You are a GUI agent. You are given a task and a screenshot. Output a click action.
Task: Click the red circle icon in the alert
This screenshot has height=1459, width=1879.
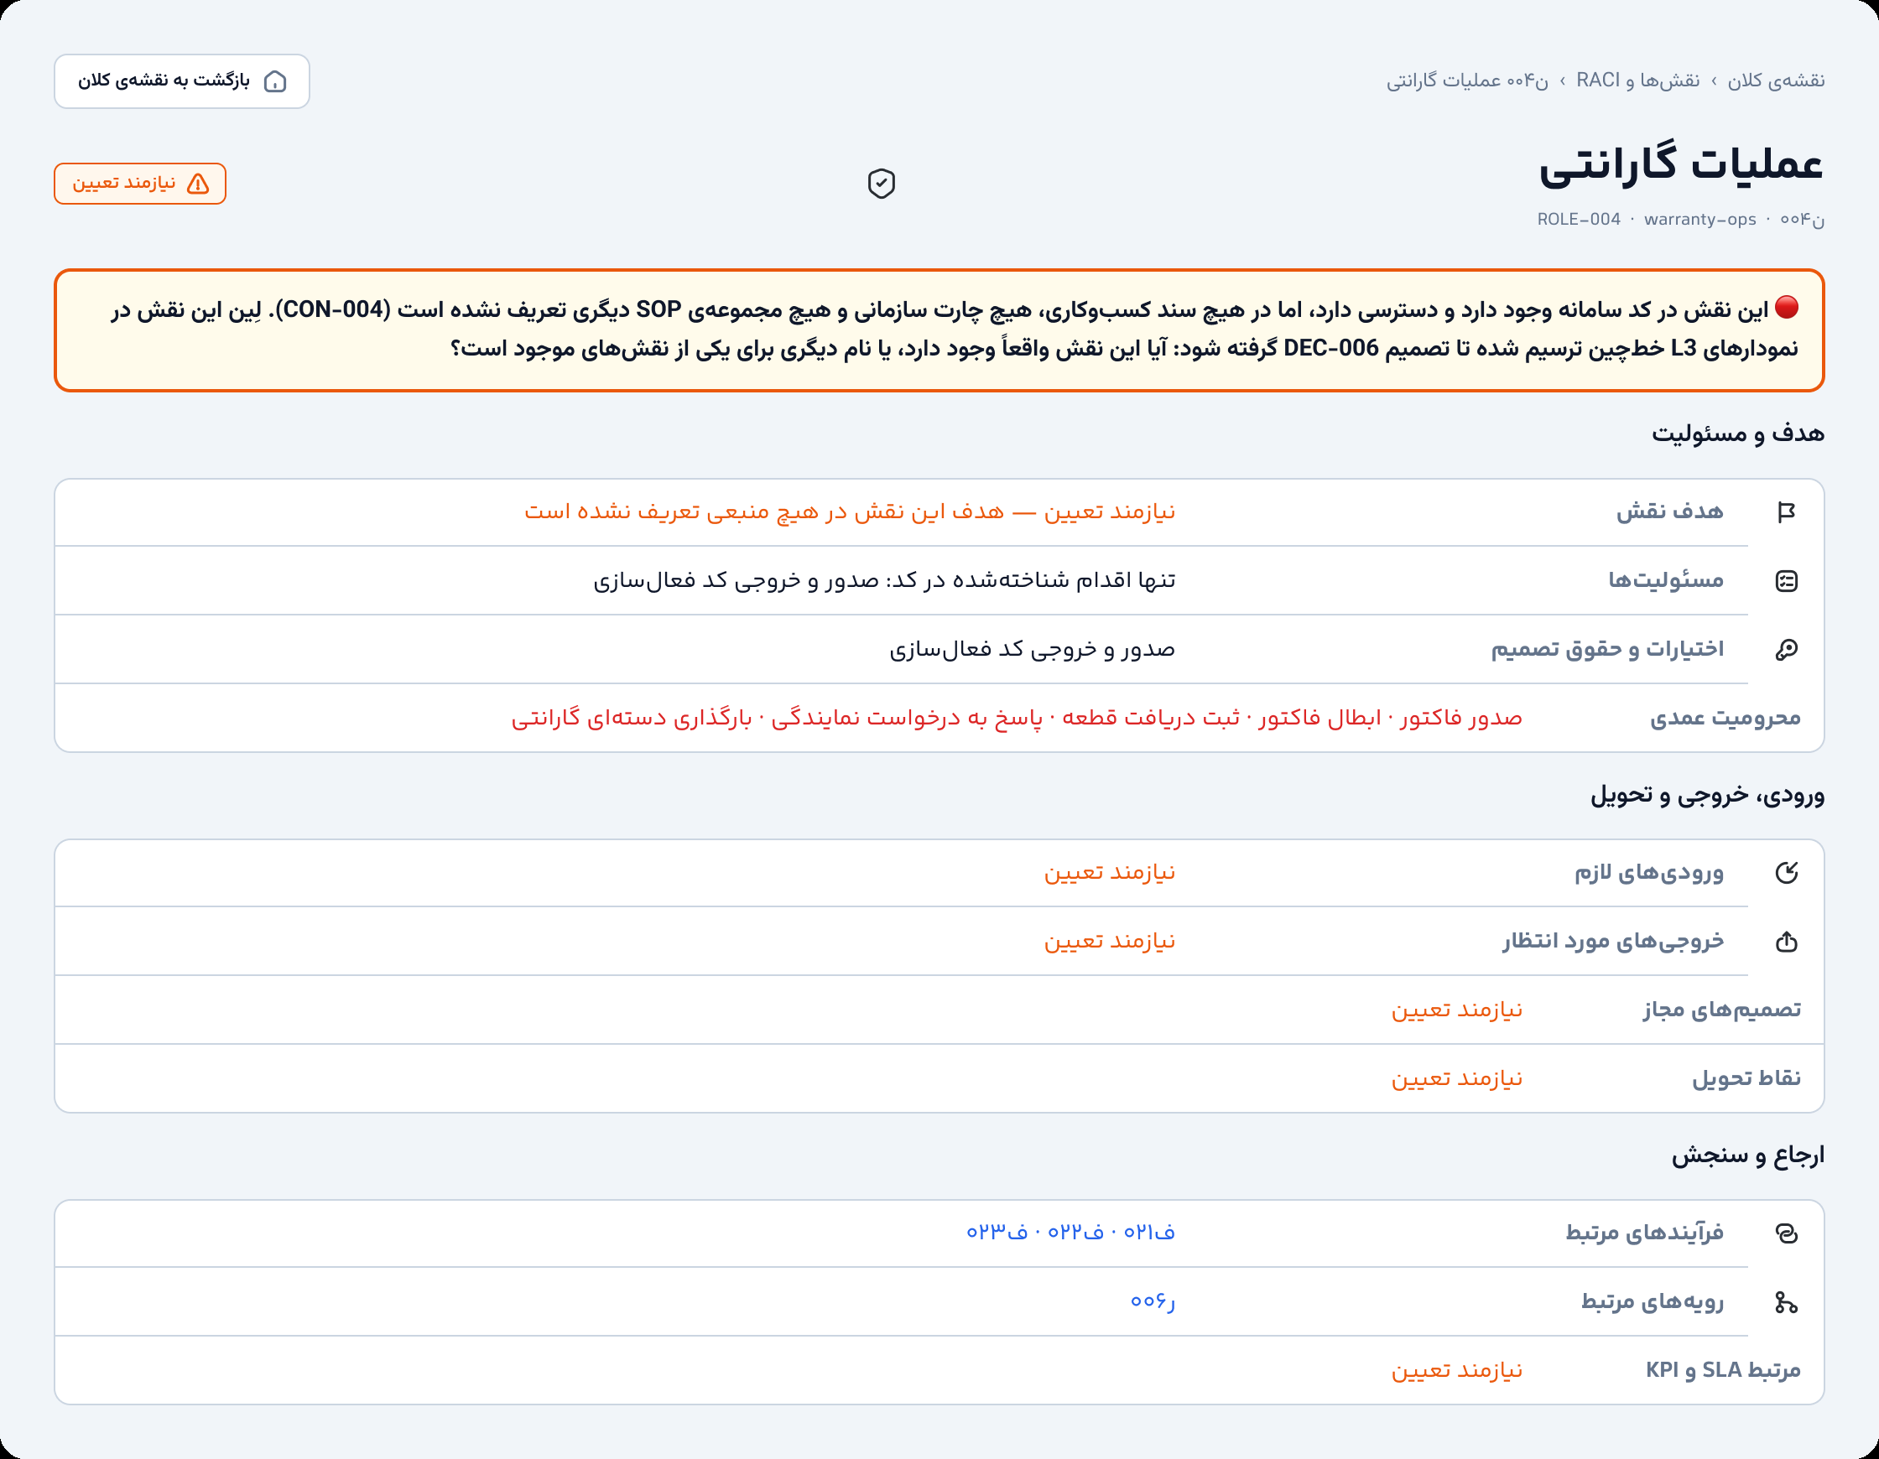click(1786, 308)
